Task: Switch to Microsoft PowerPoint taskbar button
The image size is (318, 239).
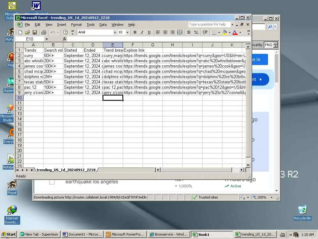Action: (125, 234)
